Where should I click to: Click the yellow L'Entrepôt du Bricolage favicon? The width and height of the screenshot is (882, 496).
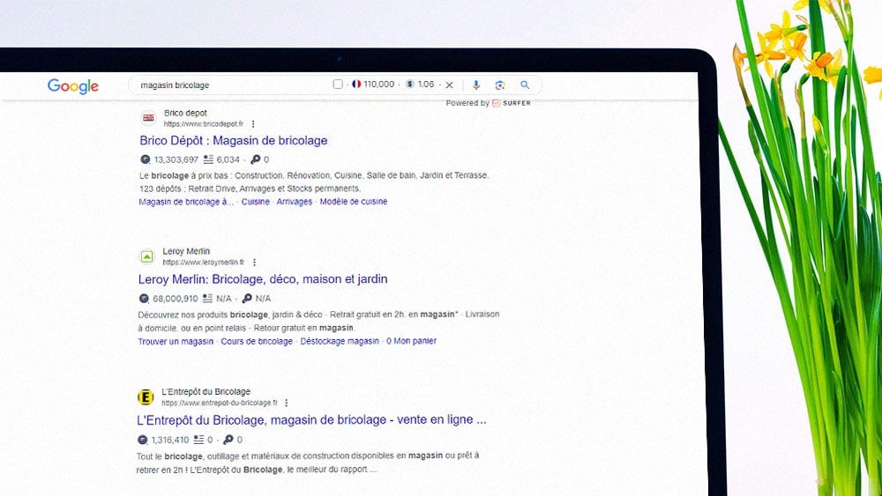point(146,397)
